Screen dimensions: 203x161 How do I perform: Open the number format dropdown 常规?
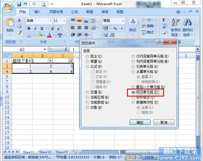[x=114, y=21]
